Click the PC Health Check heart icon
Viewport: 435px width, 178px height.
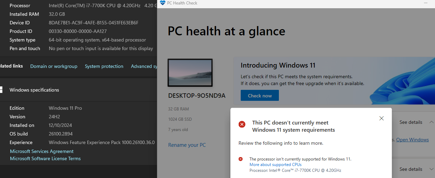(163, 3)
